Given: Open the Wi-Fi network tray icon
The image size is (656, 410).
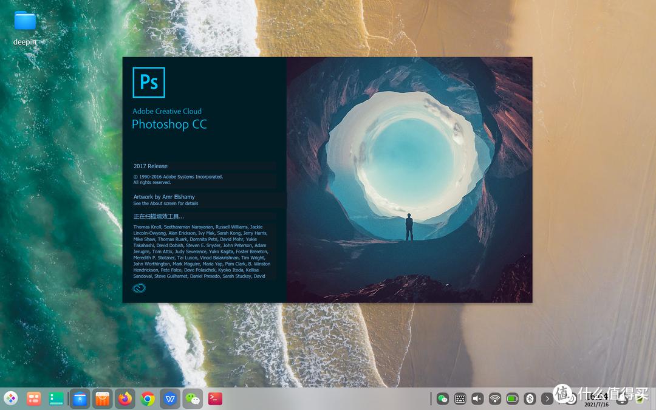Looking at the screenshot, I should click(495, 398).
